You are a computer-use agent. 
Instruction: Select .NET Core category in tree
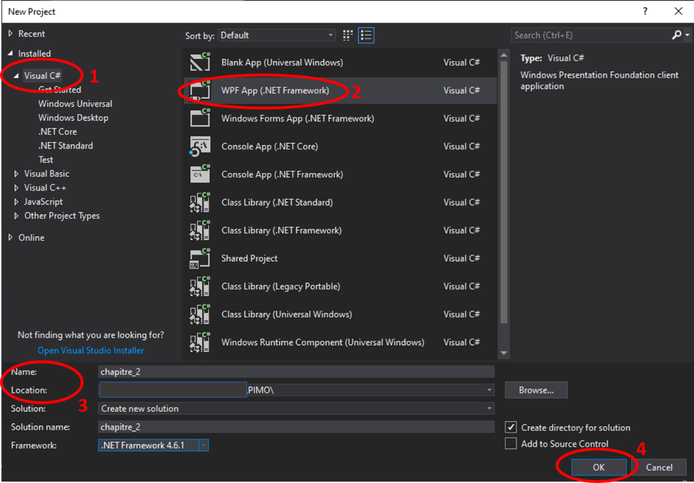tap(57, 132)
